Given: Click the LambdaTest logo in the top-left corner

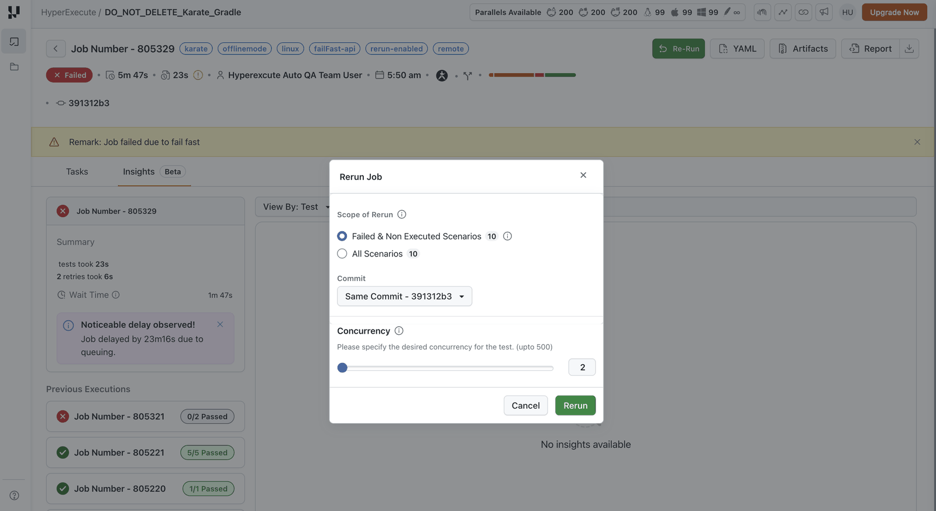Looking at the screenshot, I should click(x=14, y=12).
